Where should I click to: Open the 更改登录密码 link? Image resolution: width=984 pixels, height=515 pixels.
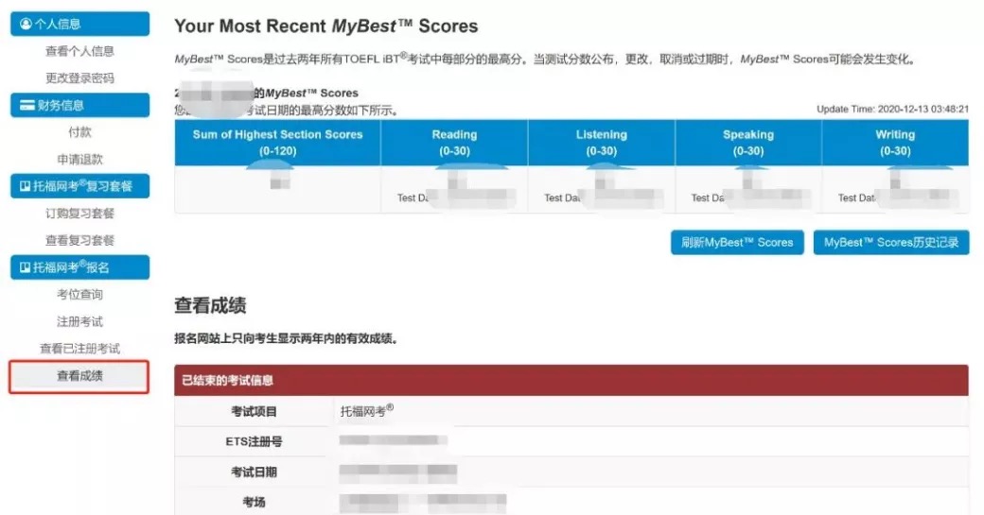tap(79, 78)
